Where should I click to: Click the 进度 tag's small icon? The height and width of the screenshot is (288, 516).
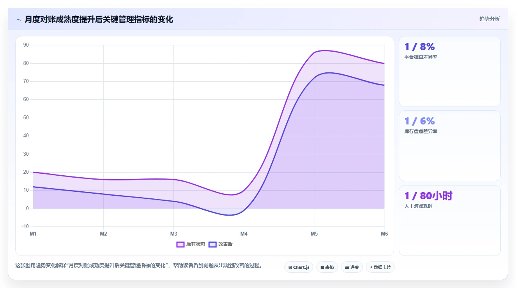click(x=347, y=268)
